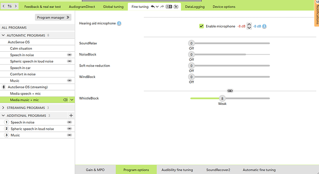
Task: Uncheck the Enable microphone checkbox
Action: [x=202, y=26]
